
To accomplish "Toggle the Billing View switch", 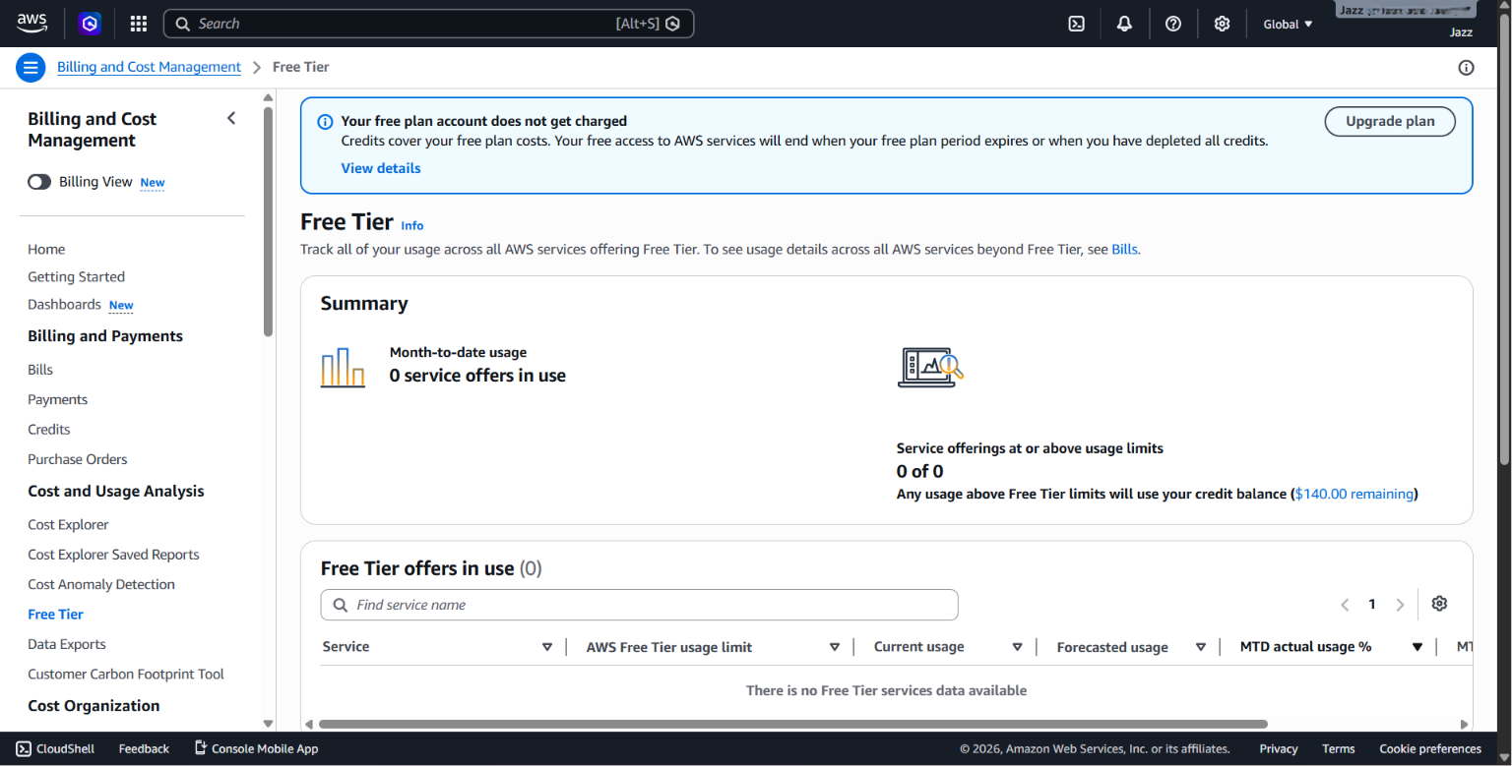I will [39, 182].
